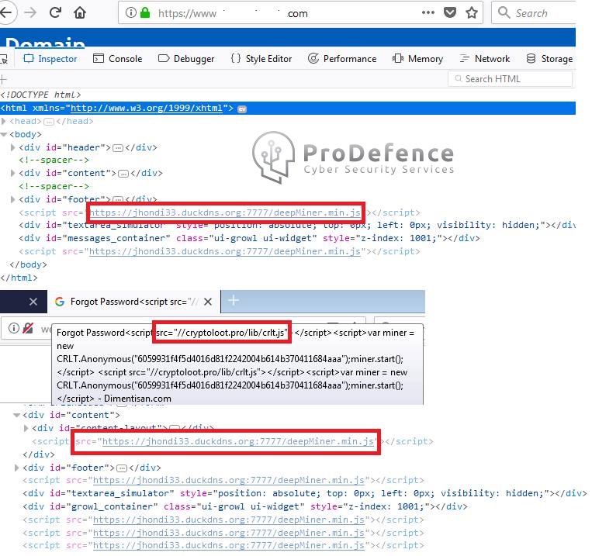Expand the upper div id="footer" node
Viewport: 592px width, 556px height.
point(12,199)
